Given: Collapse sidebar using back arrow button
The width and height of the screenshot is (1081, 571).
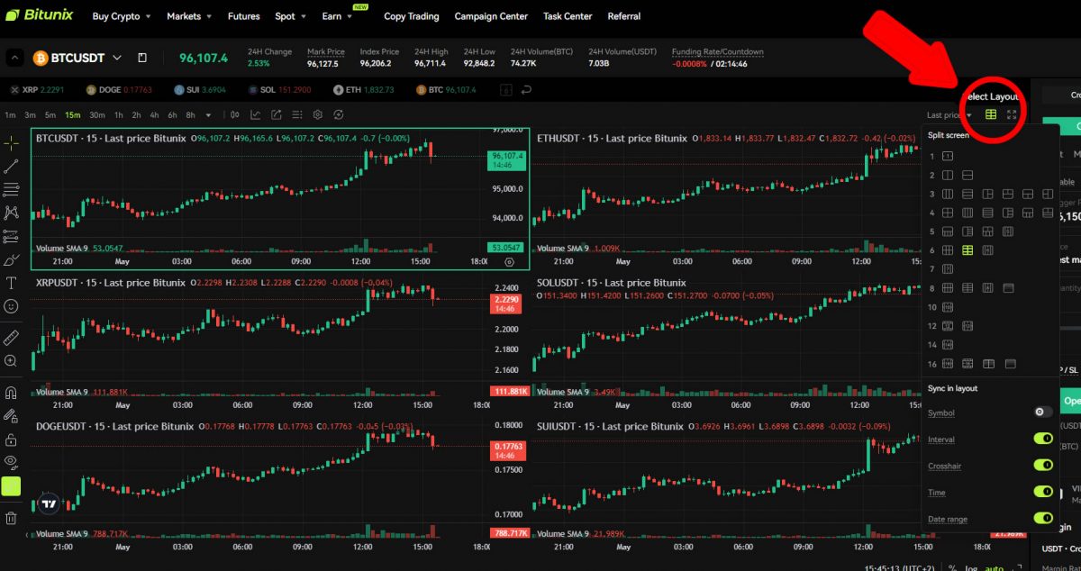Looking at the screenshot, I should pos(15,58).
